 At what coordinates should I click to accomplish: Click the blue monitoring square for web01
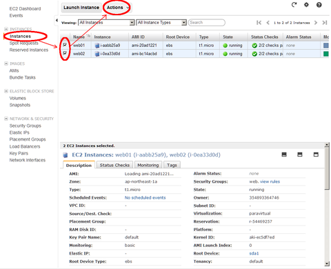326,46
